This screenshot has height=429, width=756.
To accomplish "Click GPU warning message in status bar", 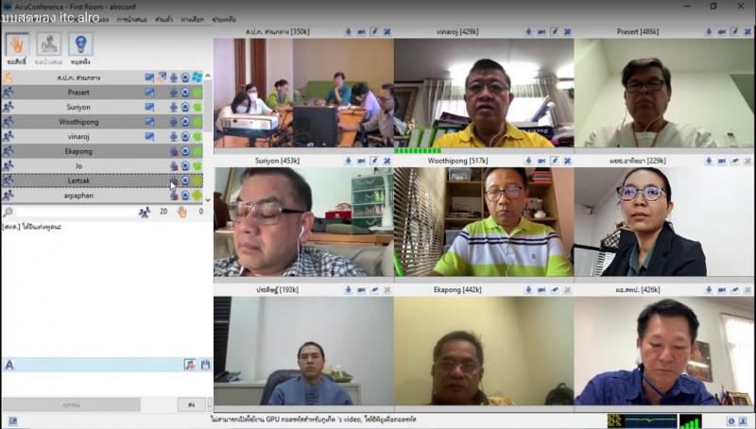I will click(x=314, y=420).
